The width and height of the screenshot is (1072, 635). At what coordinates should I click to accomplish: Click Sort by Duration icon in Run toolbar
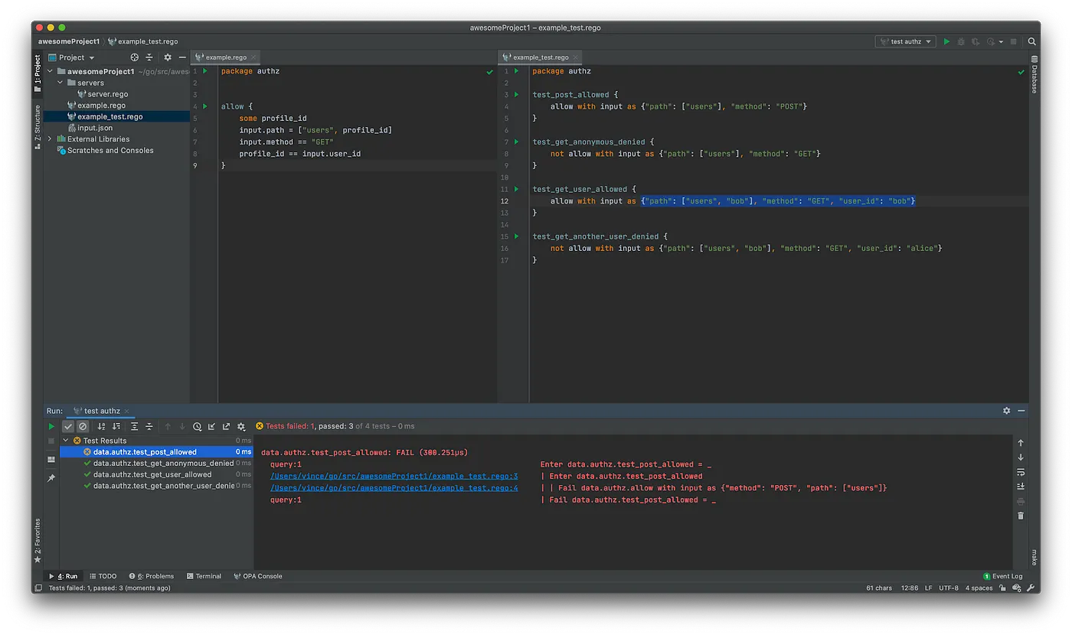click(116, 427)
